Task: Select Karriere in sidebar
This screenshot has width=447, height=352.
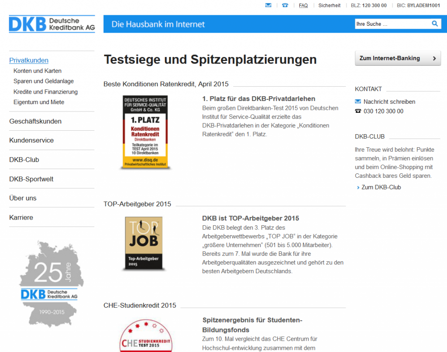Action: click(21, 217)
